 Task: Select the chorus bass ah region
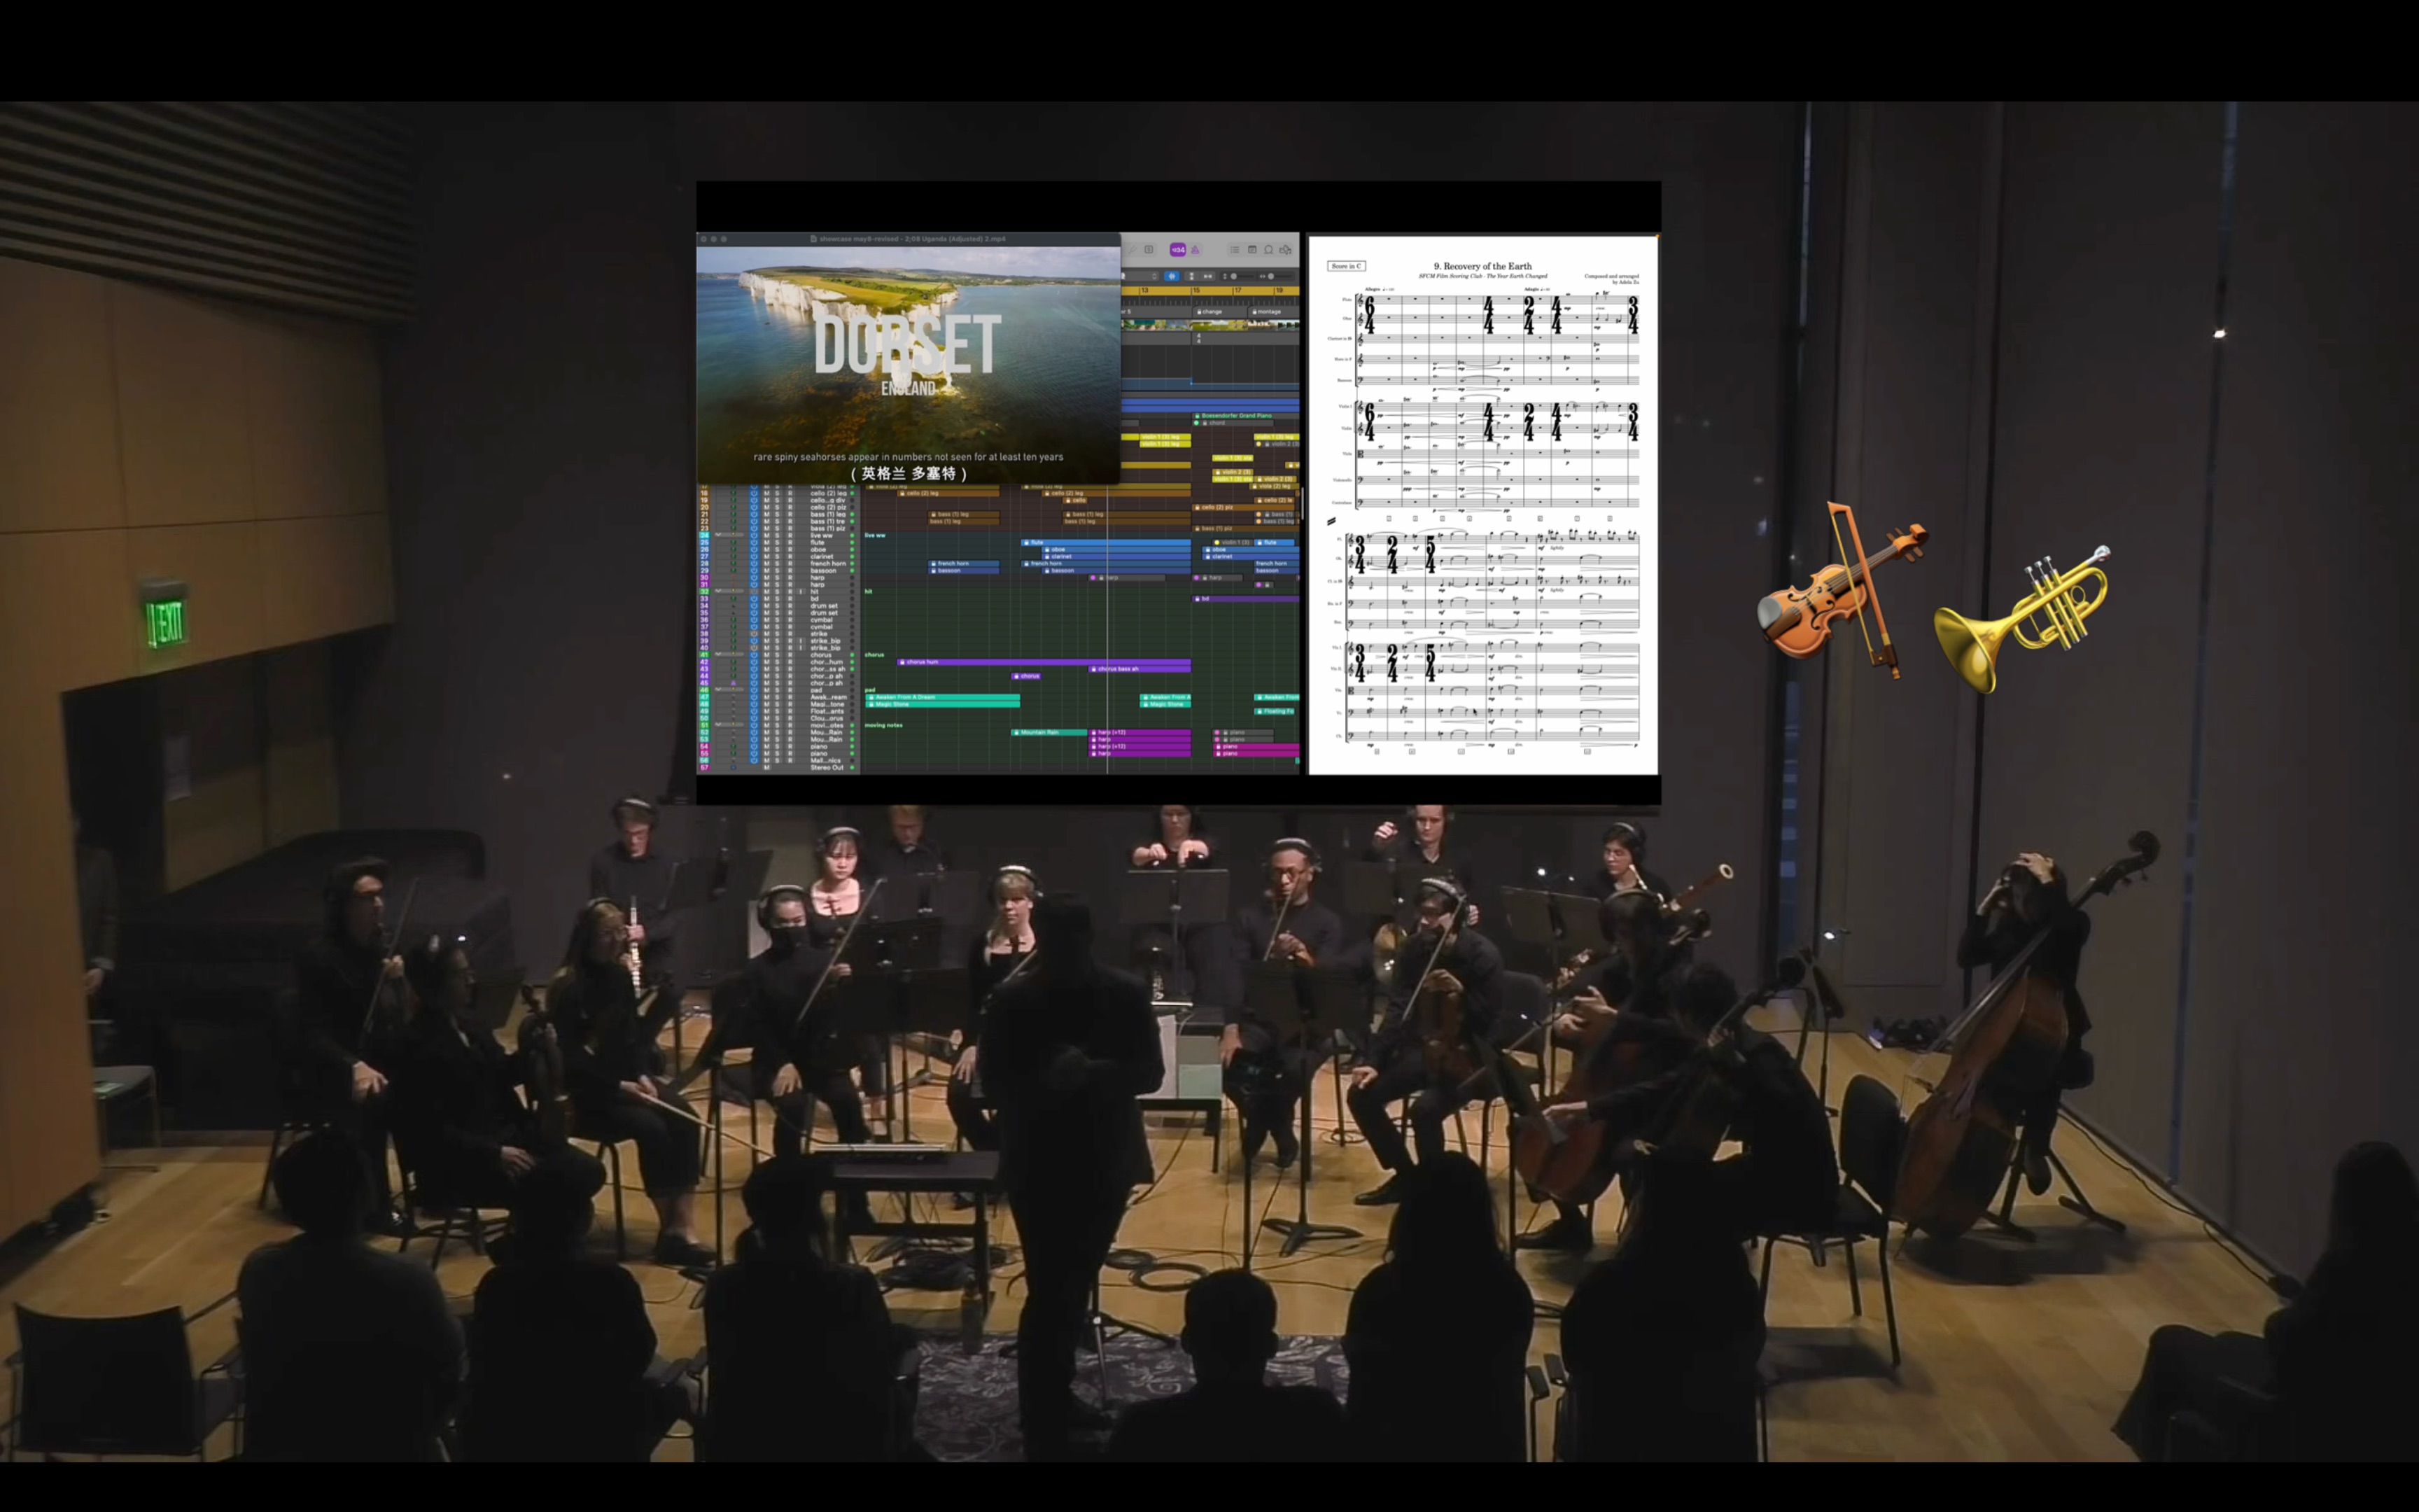tap(1140, 668)
